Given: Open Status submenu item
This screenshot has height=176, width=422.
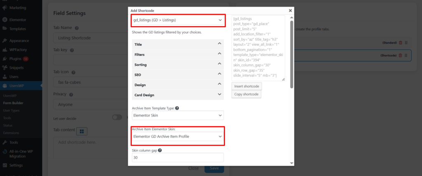Looking at the screenshot, I should [8, 125].
